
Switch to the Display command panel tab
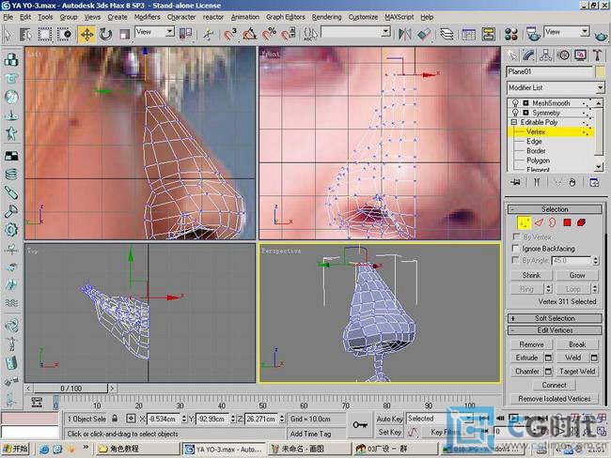[x=581, y=55]
